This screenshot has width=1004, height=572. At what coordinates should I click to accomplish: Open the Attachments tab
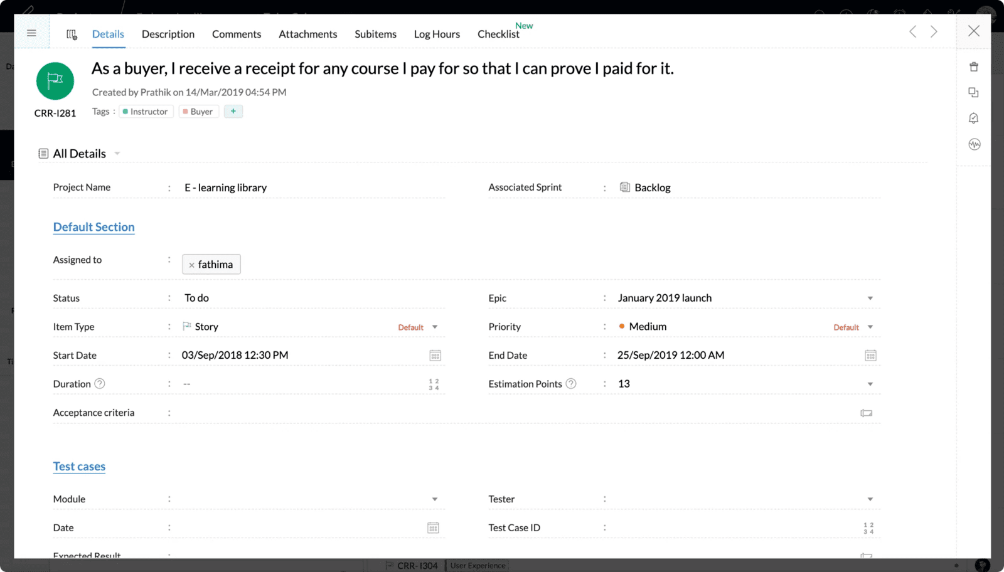[308, 34]
